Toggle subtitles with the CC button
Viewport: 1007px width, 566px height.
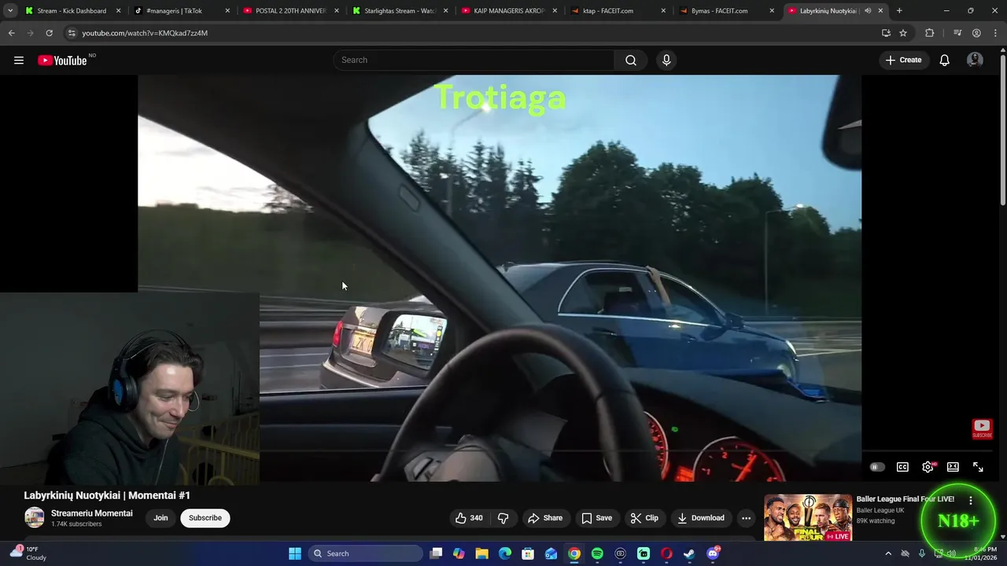902,467
